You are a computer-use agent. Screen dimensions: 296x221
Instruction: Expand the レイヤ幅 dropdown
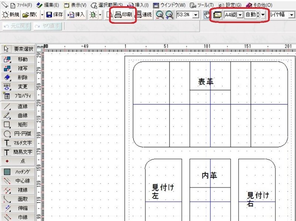point(292,15)
